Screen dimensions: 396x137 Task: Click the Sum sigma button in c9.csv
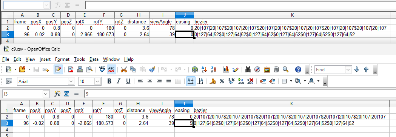click(67, 94)
